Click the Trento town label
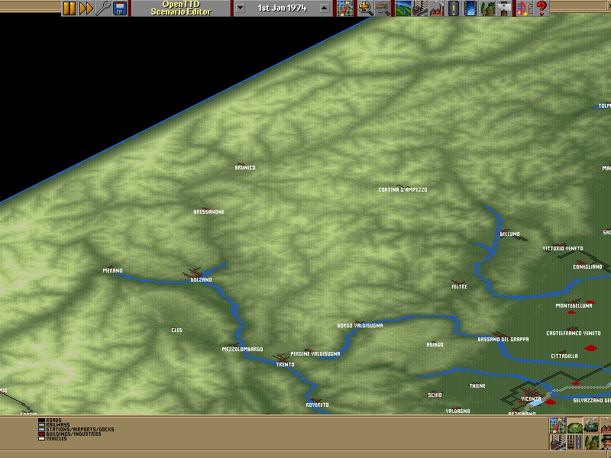This screenshot has width=611, height=458. point(285,365)
